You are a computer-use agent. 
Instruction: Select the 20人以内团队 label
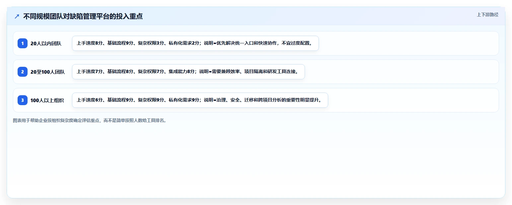(46, 44)
